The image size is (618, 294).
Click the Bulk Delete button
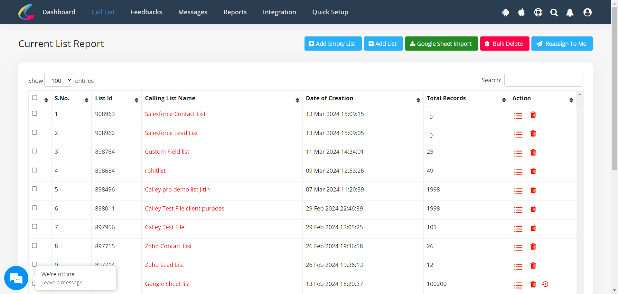[x=505, y=44]
